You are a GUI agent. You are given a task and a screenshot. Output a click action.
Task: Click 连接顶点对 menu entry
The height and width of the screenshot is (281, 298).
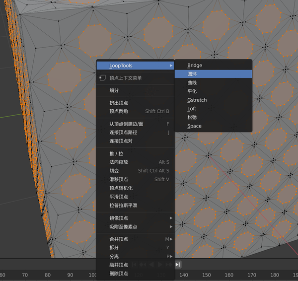[x=135, y=141]
